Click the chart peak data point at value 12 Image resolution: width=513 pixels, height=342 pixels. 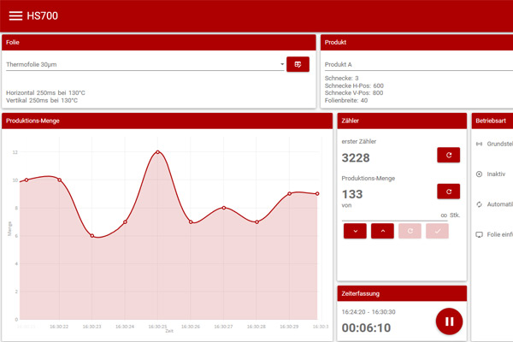tap(157, 152)
